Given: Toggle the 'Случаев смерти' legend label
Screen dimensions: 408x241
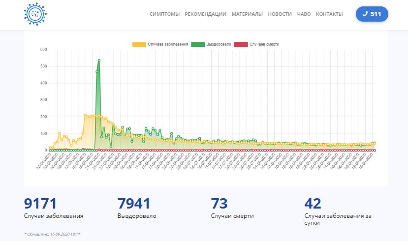Looking at the screenshot, I should (x=265, y=44).
